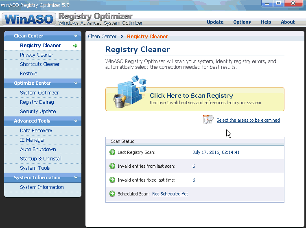The height and width of the screenshot is (228, 306).
Task: Open the Options menu
Action: 242,22
